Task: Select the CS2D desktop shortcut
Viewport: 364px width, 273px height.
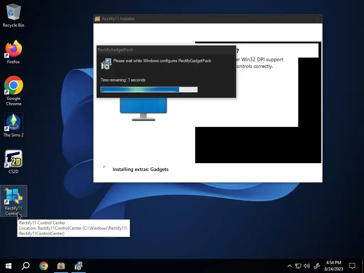Action: coord(14,162)
